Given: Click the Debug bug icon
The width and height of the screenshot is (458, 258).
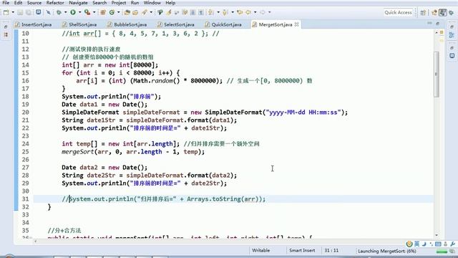Looking at the screenshot, I should (59, 12).
